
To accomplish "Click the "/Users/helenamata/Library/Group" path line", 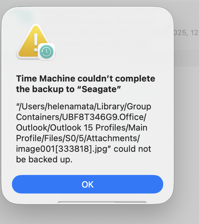I will (x=84, y=107).
